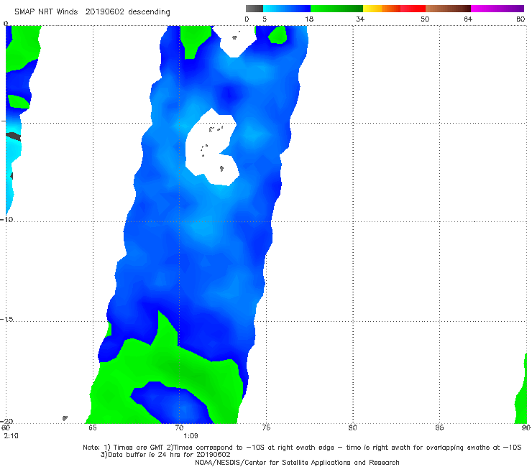Click the longitude axis label '65'
The width and height of the screenshot is (532, 467).
(93, 427)
